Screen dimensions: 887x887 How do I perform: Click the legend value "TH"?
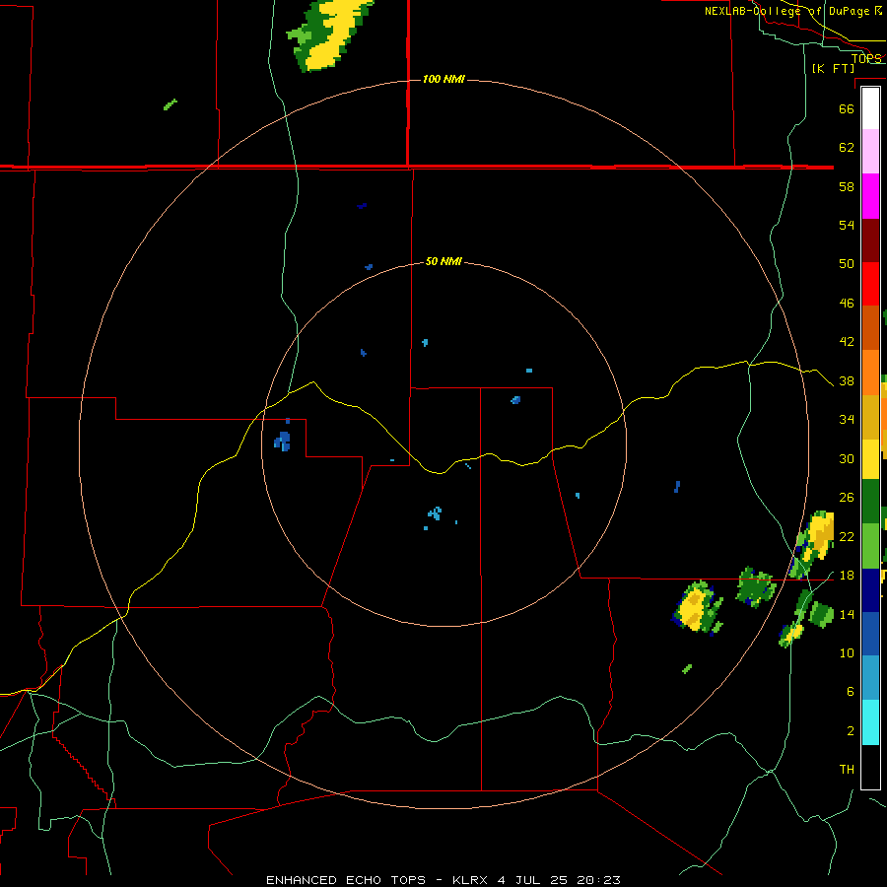[847, 769]
